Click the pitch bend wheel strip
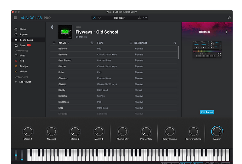The width and height of the screenshot is (242, 164). (16, 155)
